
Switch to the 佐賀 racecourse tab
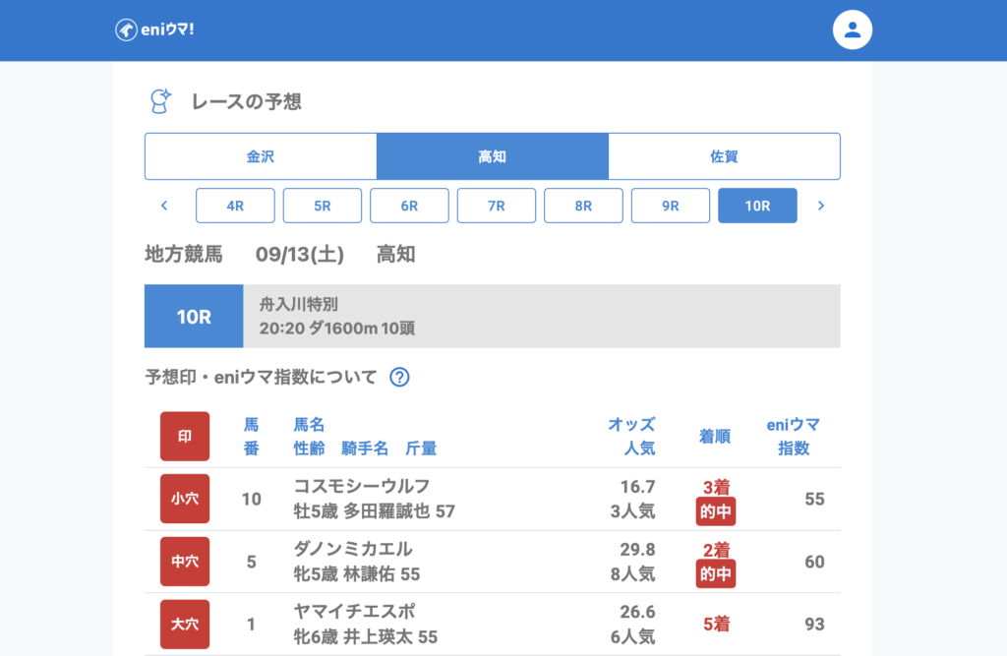pyautogui.click(x=724, y=156)
